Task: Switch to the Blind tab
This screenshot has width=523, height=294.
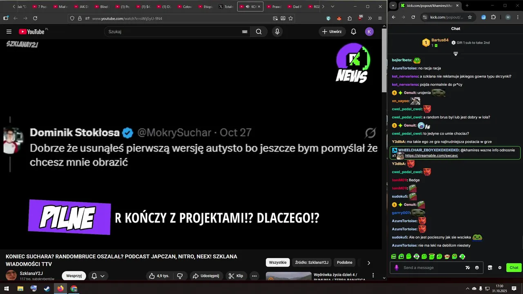Action: 101,7
